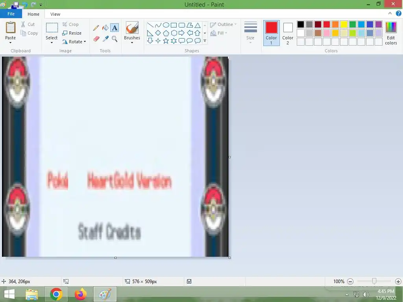Open the Size thickness dropdown
This screenshot has height=302, width=403.
[x=250, y=32]
